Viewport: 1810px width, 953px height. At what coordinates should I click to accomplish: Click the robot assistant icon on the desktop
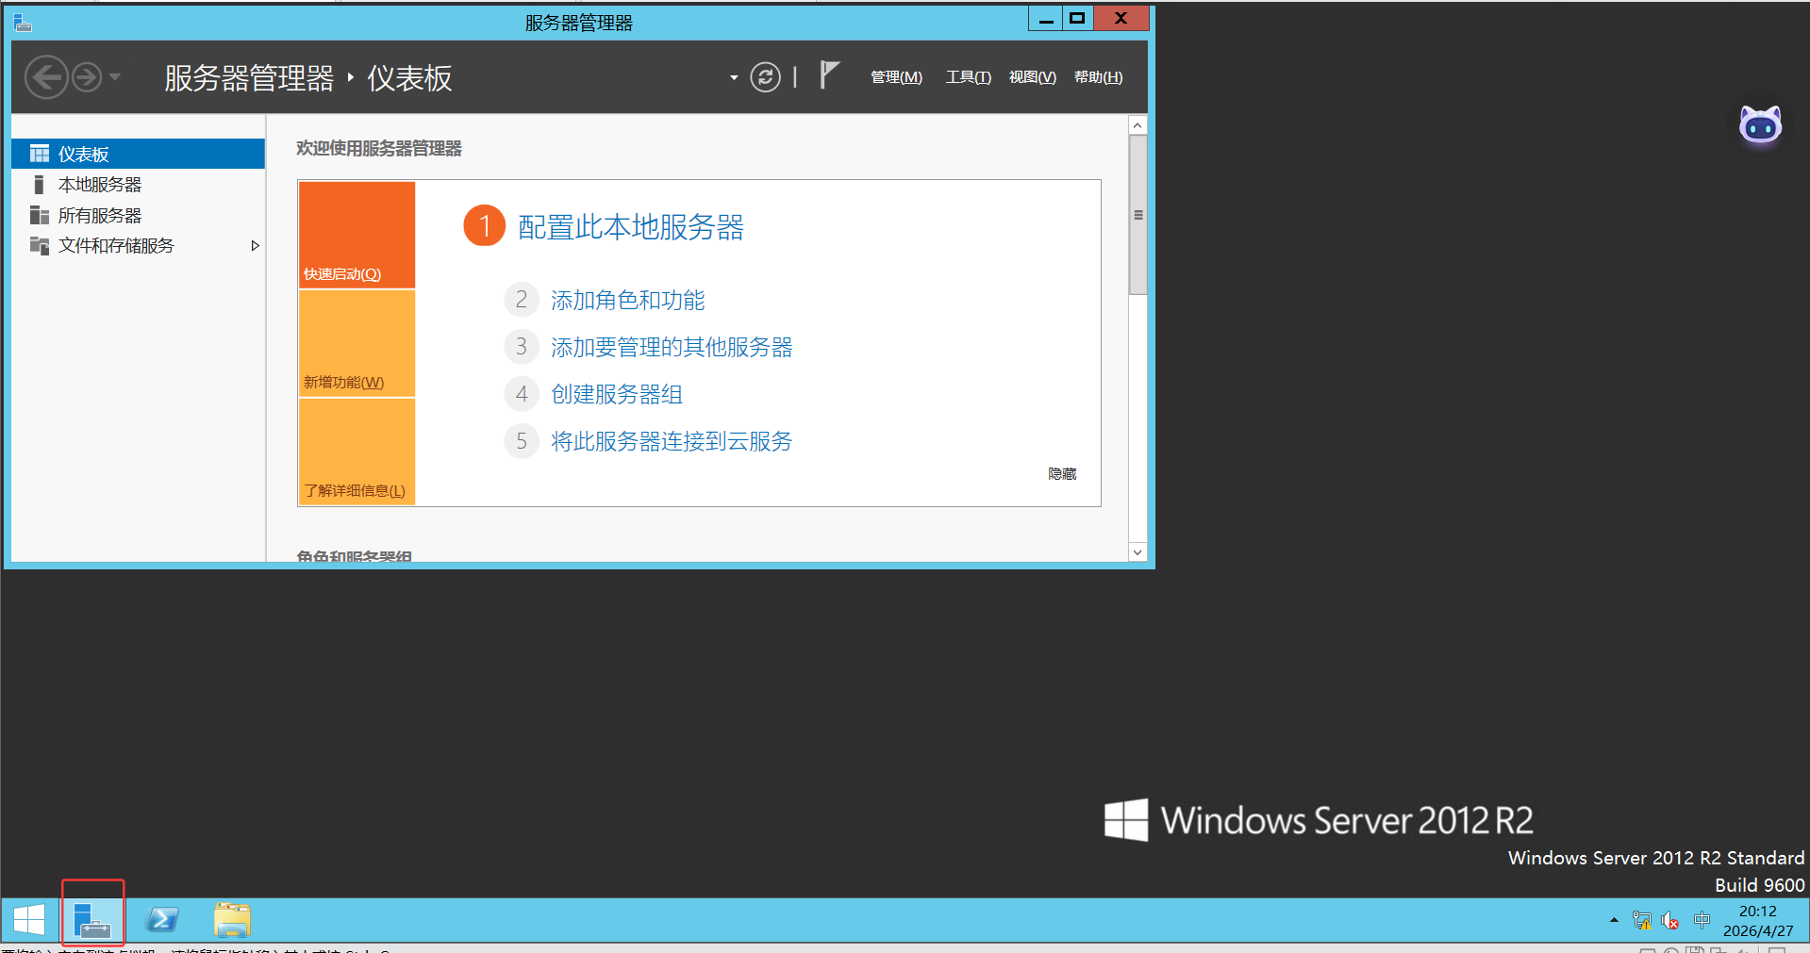(x=1760, y=125)
